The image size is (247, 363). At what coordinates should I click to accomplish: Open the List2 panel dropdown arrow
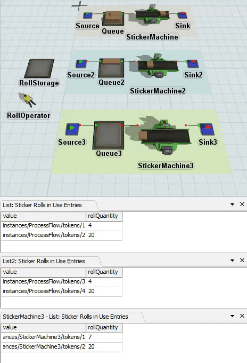pyautogui.click(x=233, y=261)
